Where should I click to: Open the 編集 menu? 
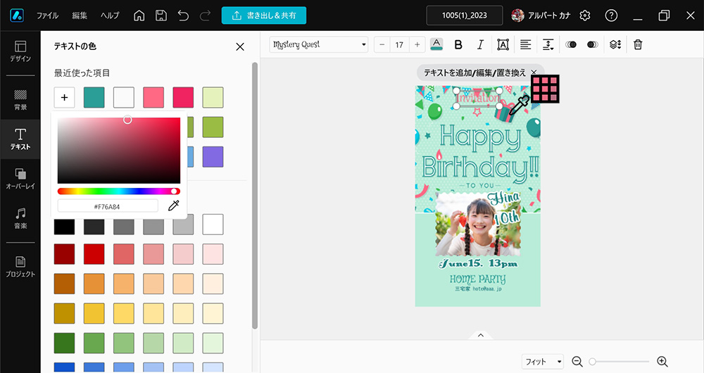[80, 15]
